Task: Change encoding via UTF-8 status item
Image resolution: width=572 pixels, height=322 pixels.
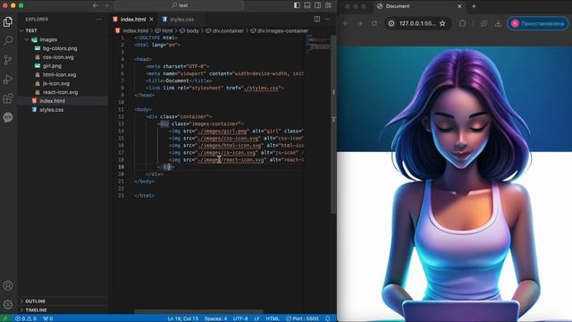Action: click(240, 318)
